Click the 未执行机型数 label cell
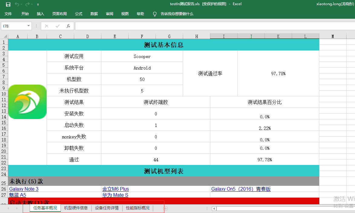Screen dimensions: 355x213 tap(74, 91)
